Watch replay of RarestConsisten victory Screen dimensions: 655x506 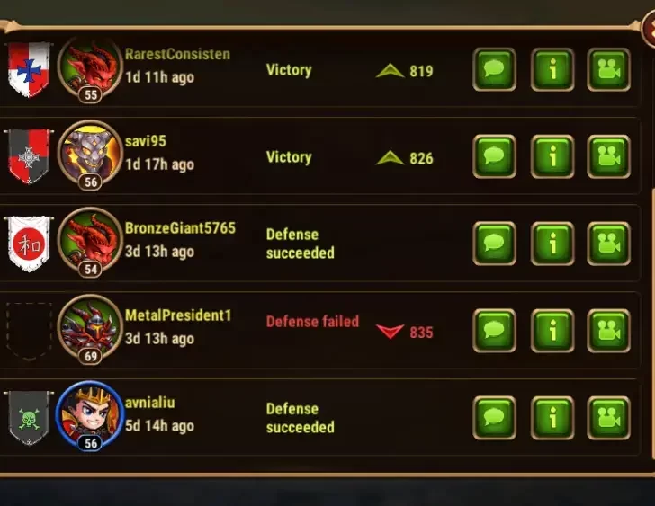tap(608, 69)
